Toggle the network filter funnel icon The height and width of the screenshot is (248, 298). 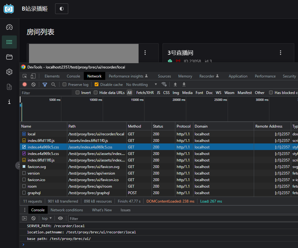(45, 84)
